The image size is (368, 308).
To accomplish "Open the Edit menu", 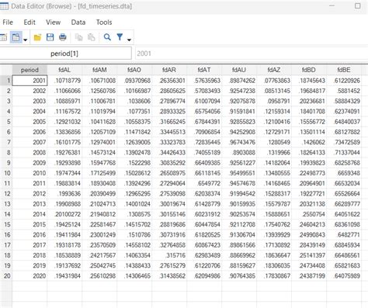I will [30, 22].
